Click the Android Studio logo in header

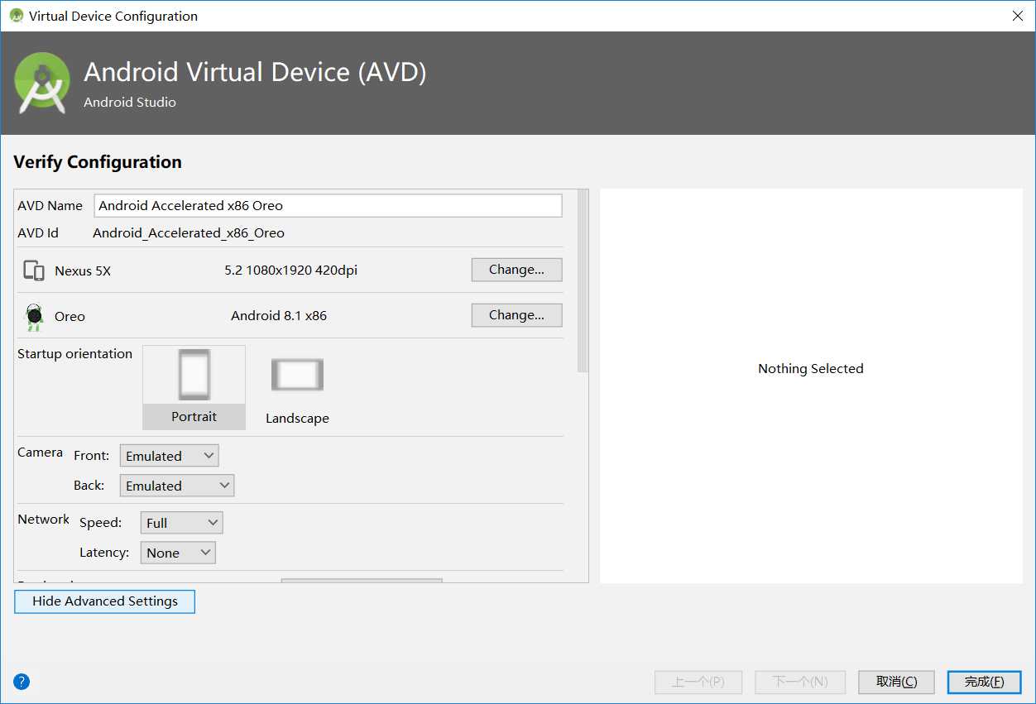(42, 83)
